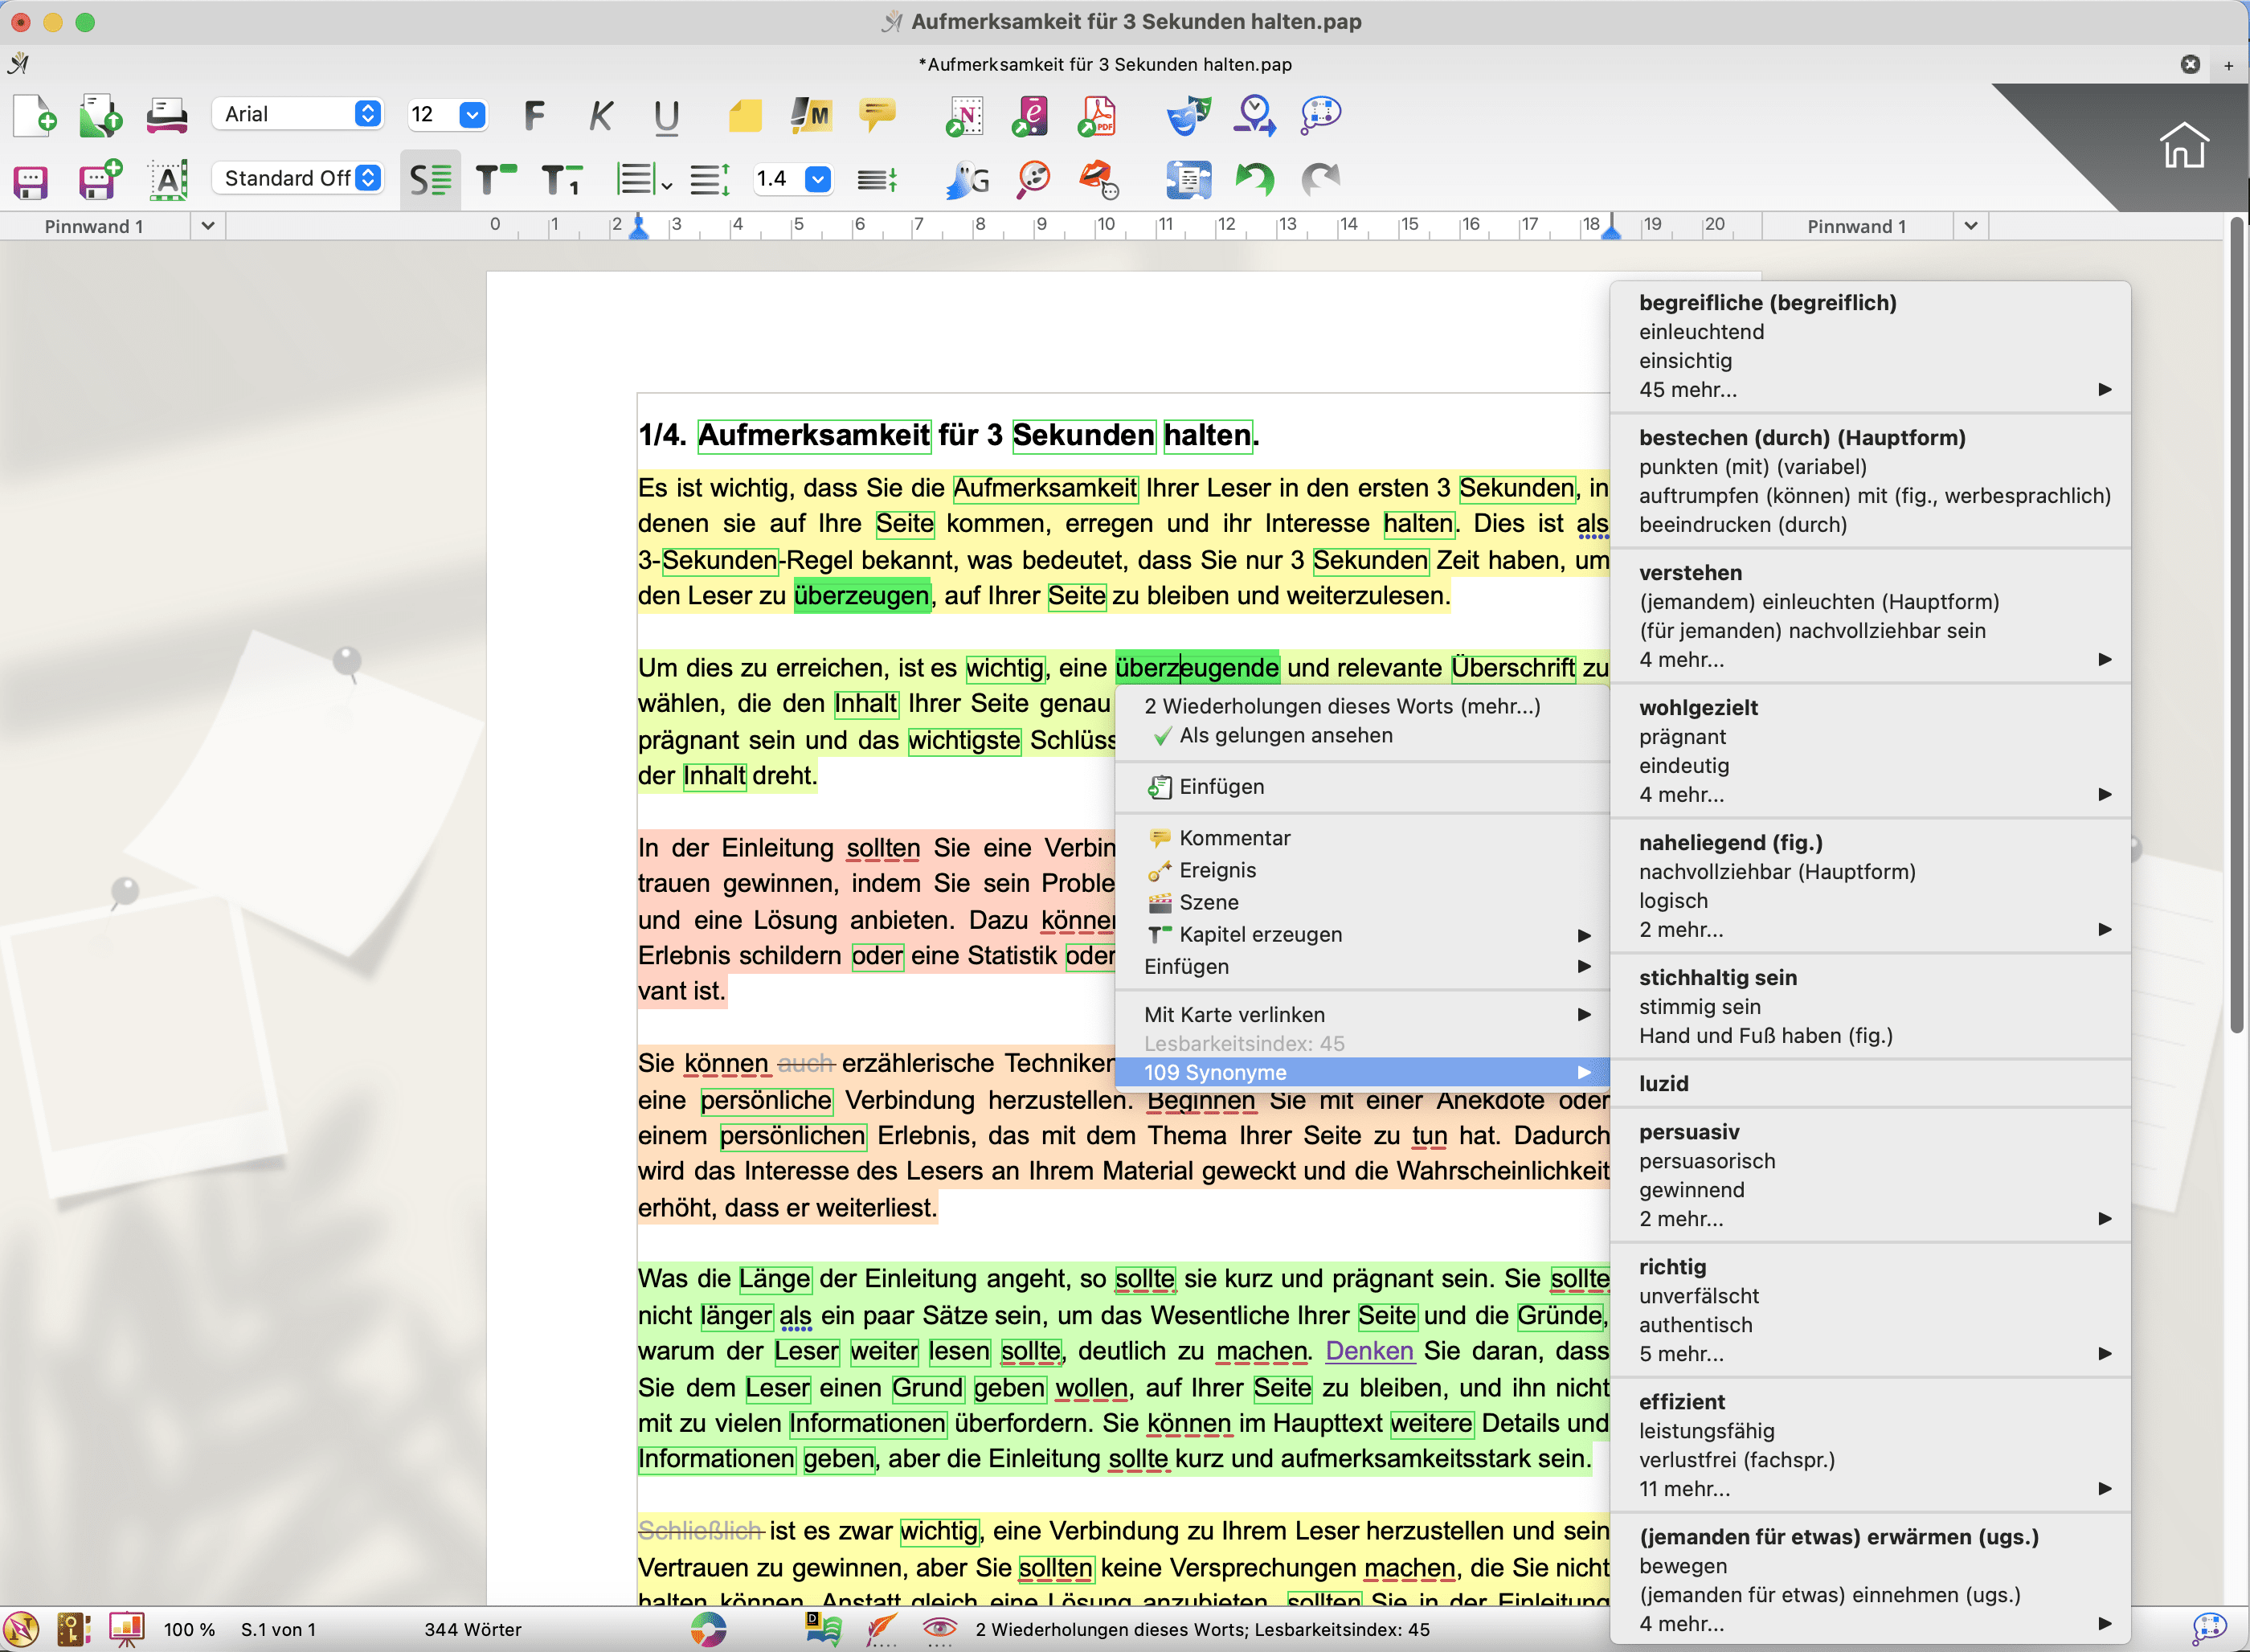Open the PDF export icon
This screenshot has height=1652, width=2250.
(1097, 116)
